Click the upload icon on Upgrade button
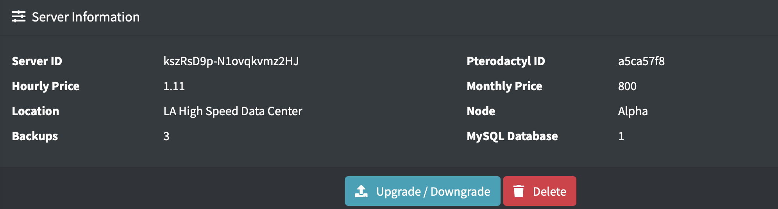Screen dimensions: 778x209 pyautogui.click(x=361, y=191)
